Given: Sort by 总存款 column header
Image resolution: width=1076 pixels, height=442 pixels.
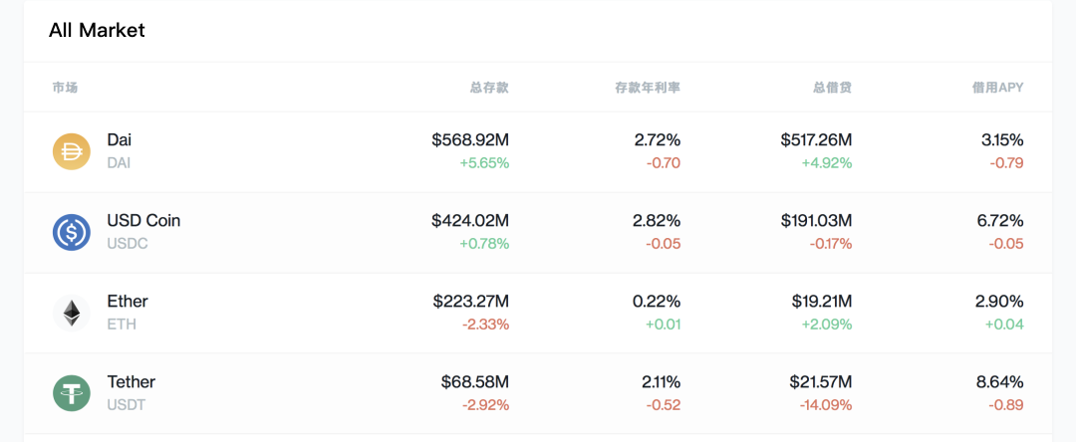Looking at the screenshot, I should pos(489,87).
